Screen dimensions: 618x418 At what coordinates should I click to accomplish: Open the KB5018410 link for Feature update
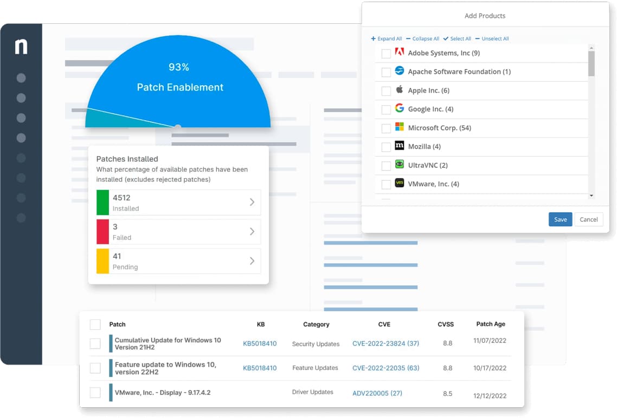tap(260, 368)
